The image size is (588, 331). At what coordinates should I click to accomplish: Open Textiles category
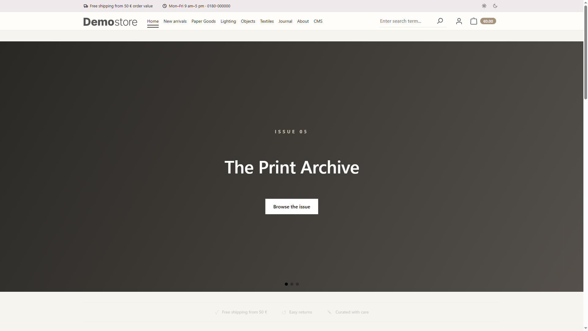(x=267, y=21)
